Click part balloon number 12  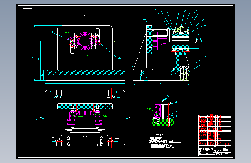205,57
